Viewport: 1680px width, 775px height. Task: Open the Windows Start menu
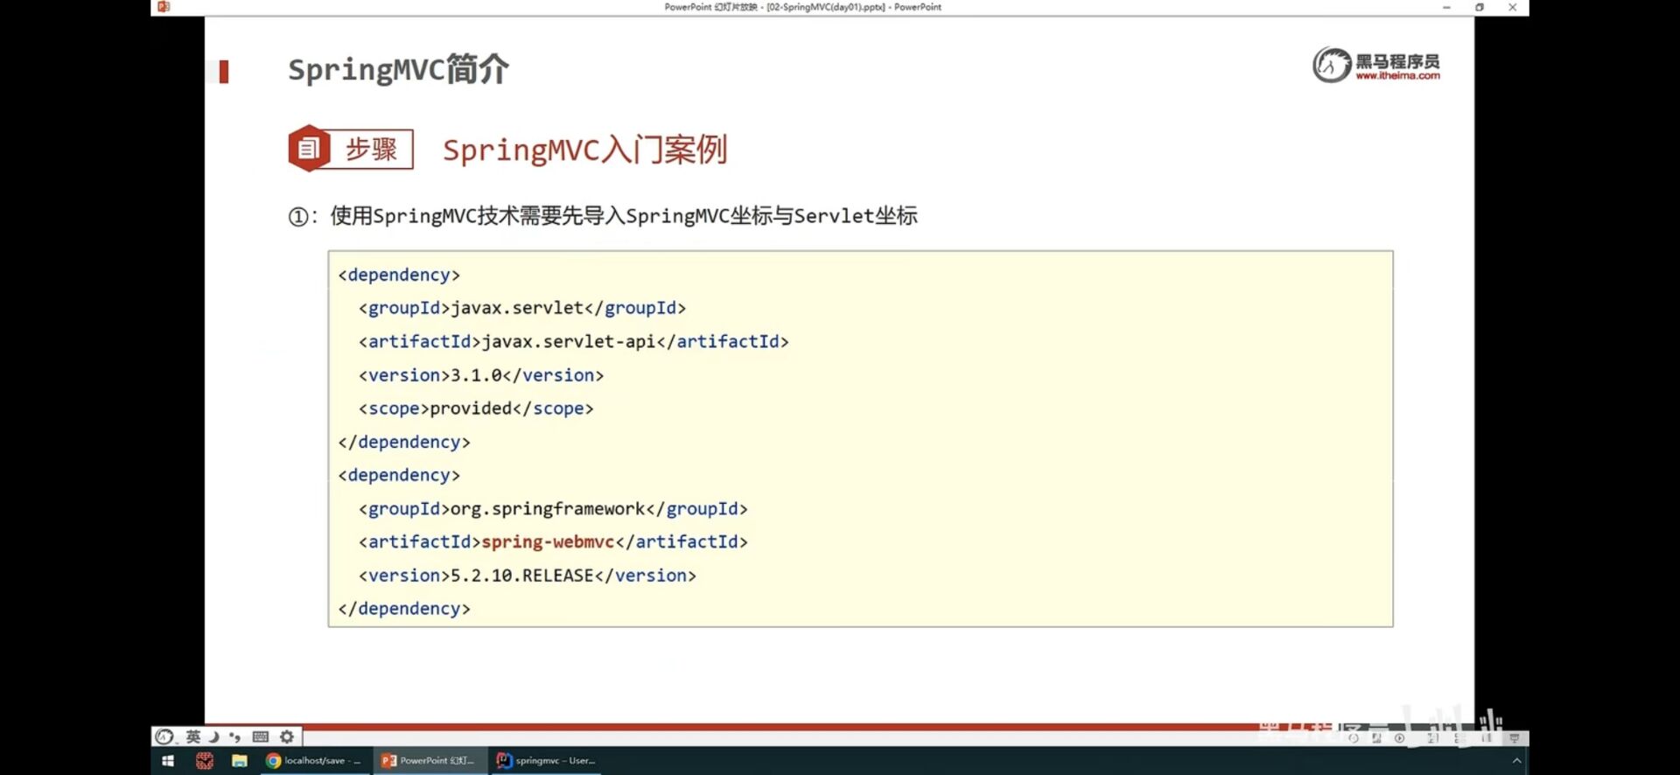coord(168,761)
